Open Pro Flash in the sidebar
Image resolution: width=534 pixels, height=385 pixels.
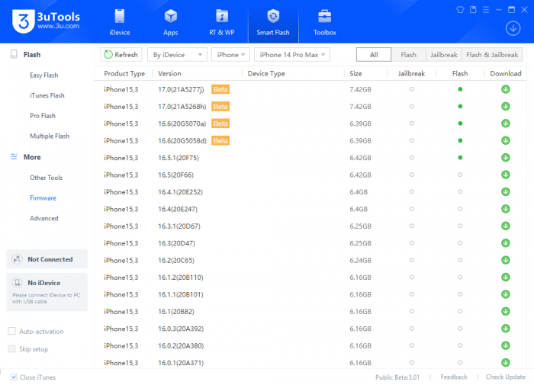43,116
